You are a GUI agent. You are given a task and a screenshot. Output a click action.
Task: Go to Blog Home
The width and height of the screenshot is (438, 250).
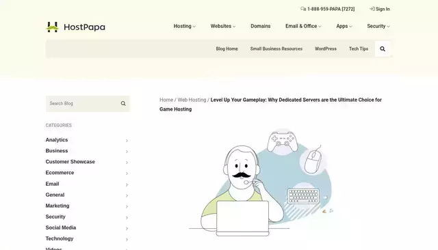[227, 48]
